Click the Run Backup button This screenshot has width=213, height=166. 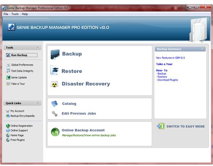click(21, 55)
